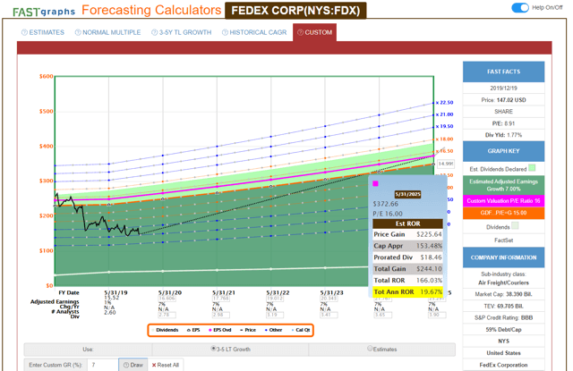The image size is (573, 371).
Task: Click the Prorated Div $18.46 row
Action: tap(408, 257)
